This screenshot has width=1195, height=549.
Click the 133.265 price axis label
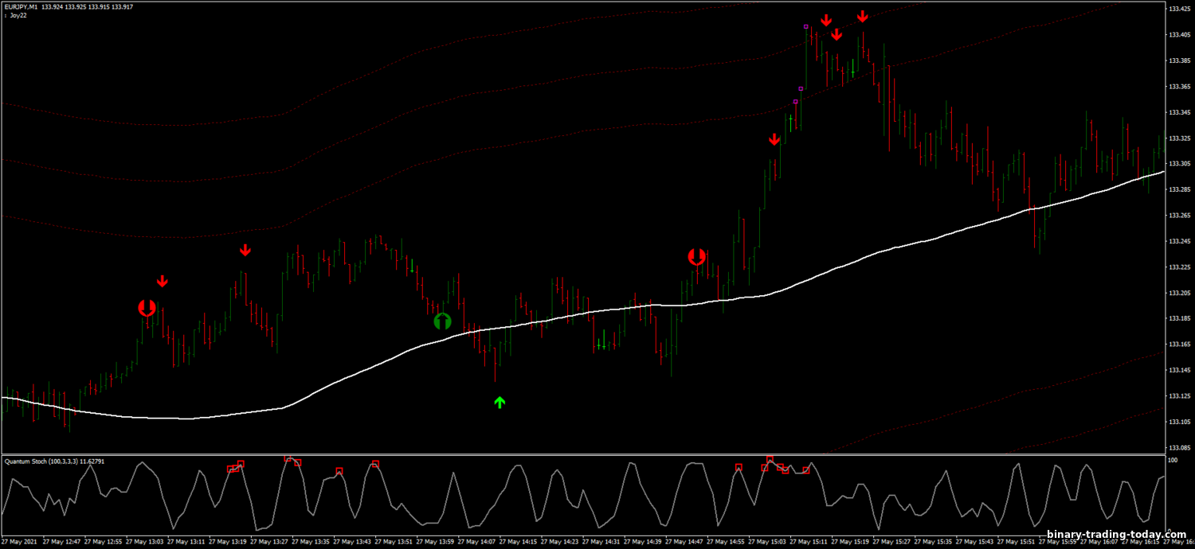(x=1179, y=215)
